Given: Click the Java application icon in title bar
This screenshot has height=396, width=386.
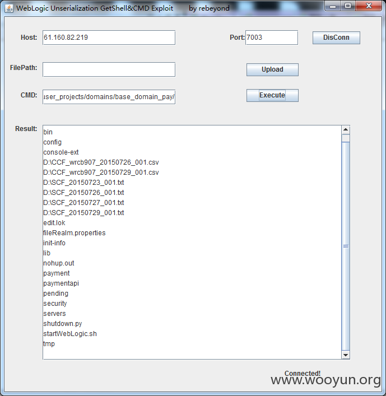Looking at the screenshot, I should (x=9, y=8).
